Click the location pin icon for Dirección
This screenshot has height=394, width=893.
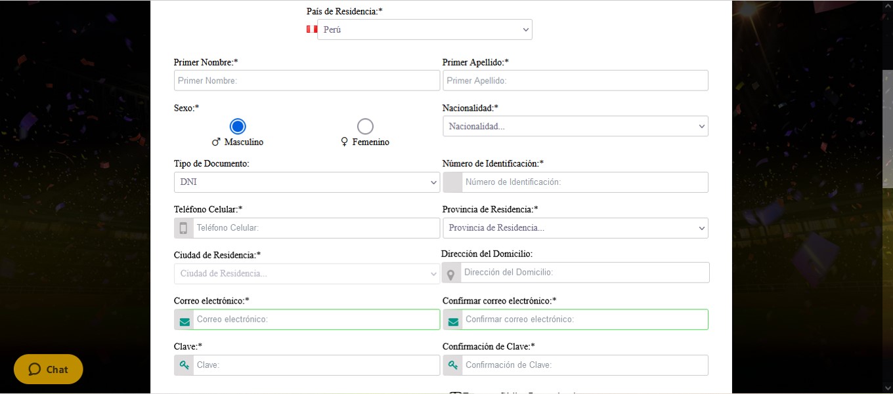tap(451, 273)
